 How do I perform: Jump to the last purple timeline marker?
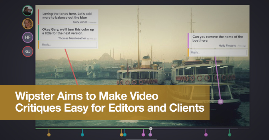[206, 135]
